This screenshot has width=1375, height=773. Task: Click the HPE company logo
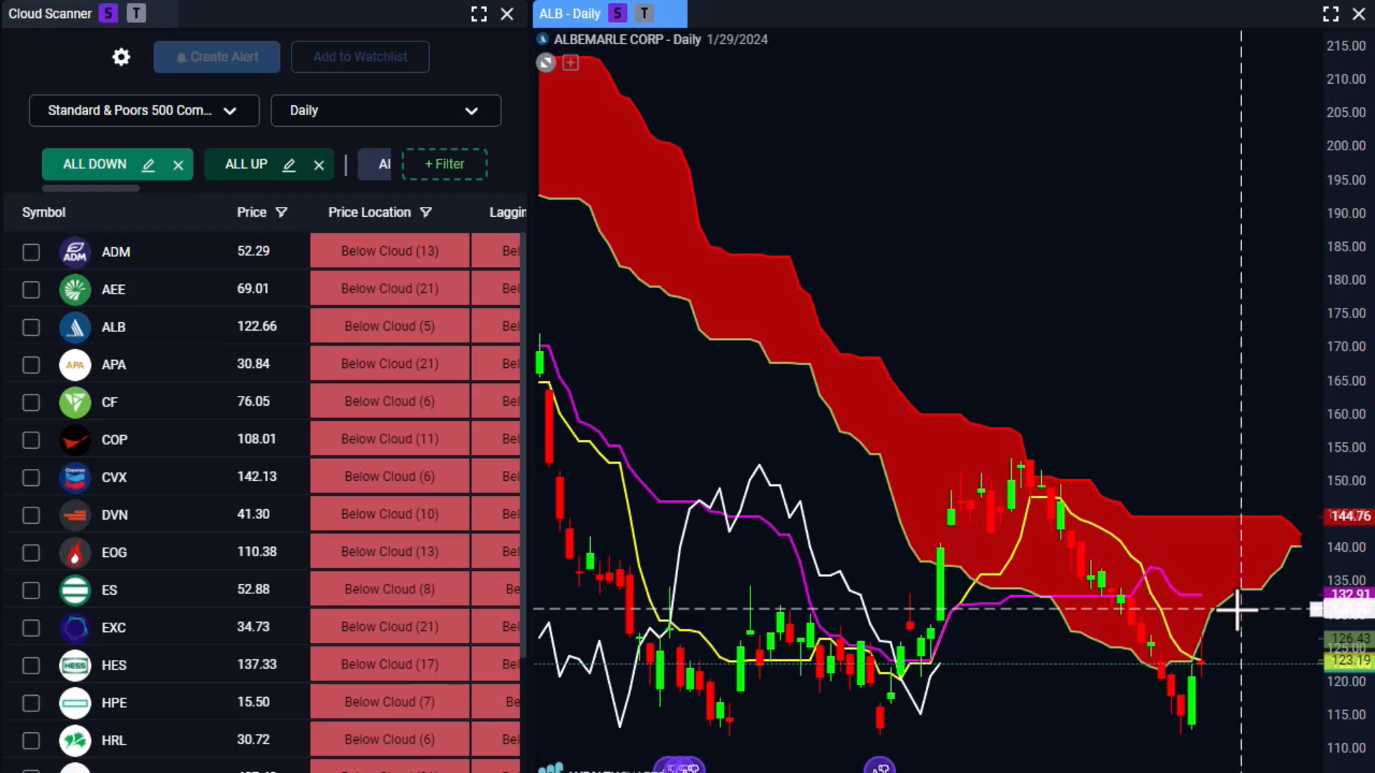tap(75, 703)
